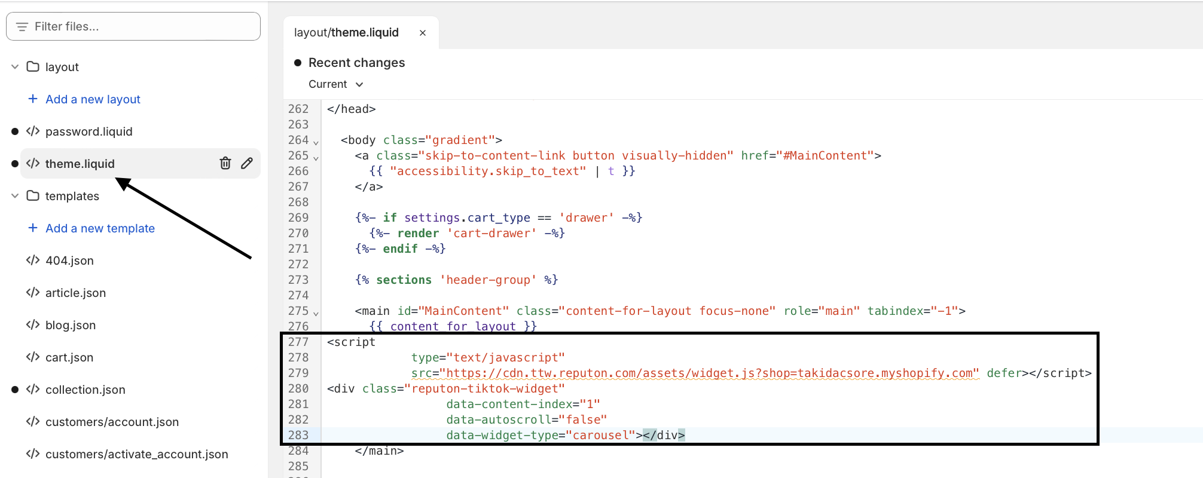This screenshot has height=478, width=1203.
Task: Fold the body tag at line 264
Action: coord(316,142)
